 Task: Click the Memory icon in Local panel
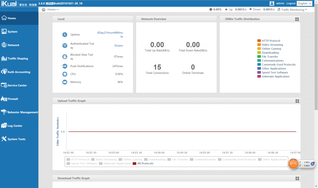pyautogui.click(x=65, y=82)
